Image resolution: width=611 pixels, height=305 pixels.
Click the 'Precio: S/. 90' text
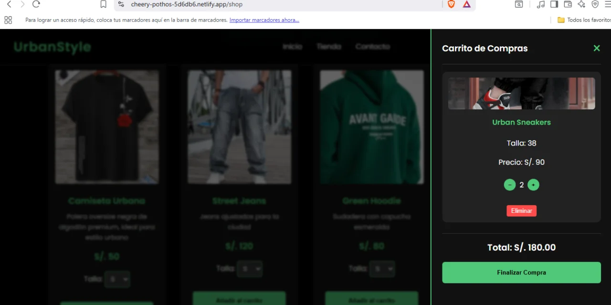[x=521, y=162]
